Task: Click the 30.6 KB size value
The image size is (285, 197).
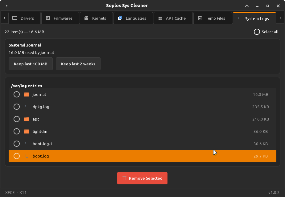Action: click(x=261, y=144)
